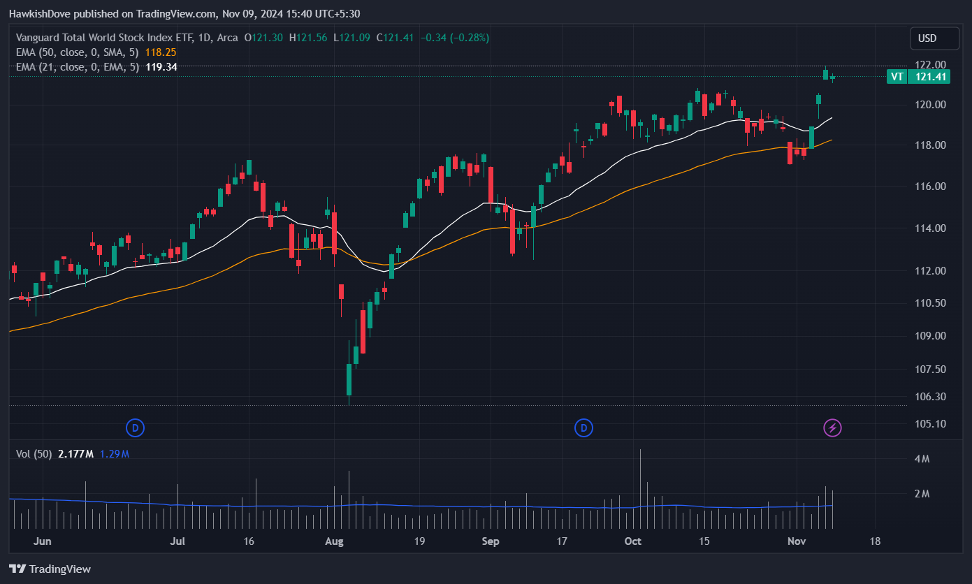Screen dimensions: 972x584
Task: Click the TradingView logo at bottom
Action: [x=50, y=569]
